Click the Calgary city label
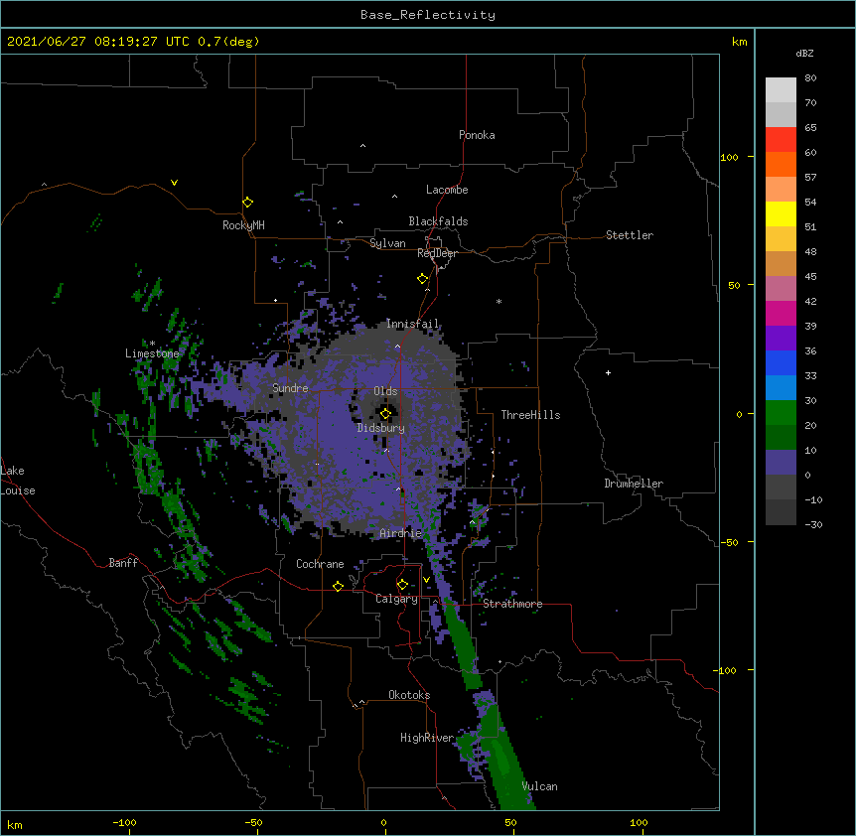The image size is (856, 836). point(396,599)
